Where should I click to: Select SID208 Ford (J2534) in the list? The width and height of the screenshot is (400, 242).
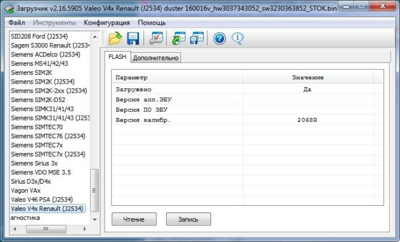point(39,36)
